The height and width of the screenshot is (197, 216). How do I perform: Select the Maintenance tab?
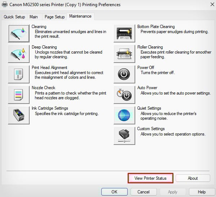80,16
